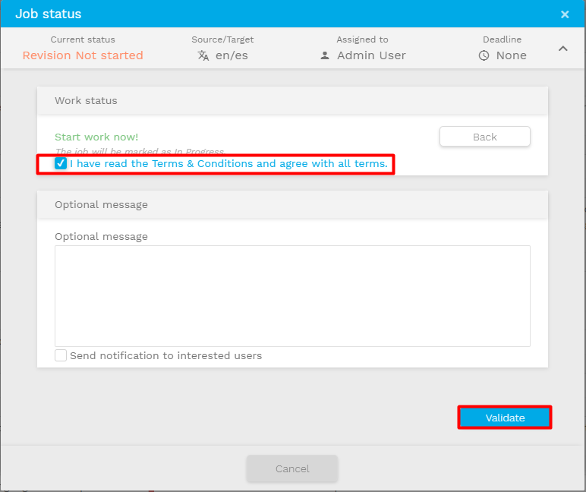This screenshot has width=586, height=492.
Task: Click the en/es language pair
Action: click(x=232, y=55)
